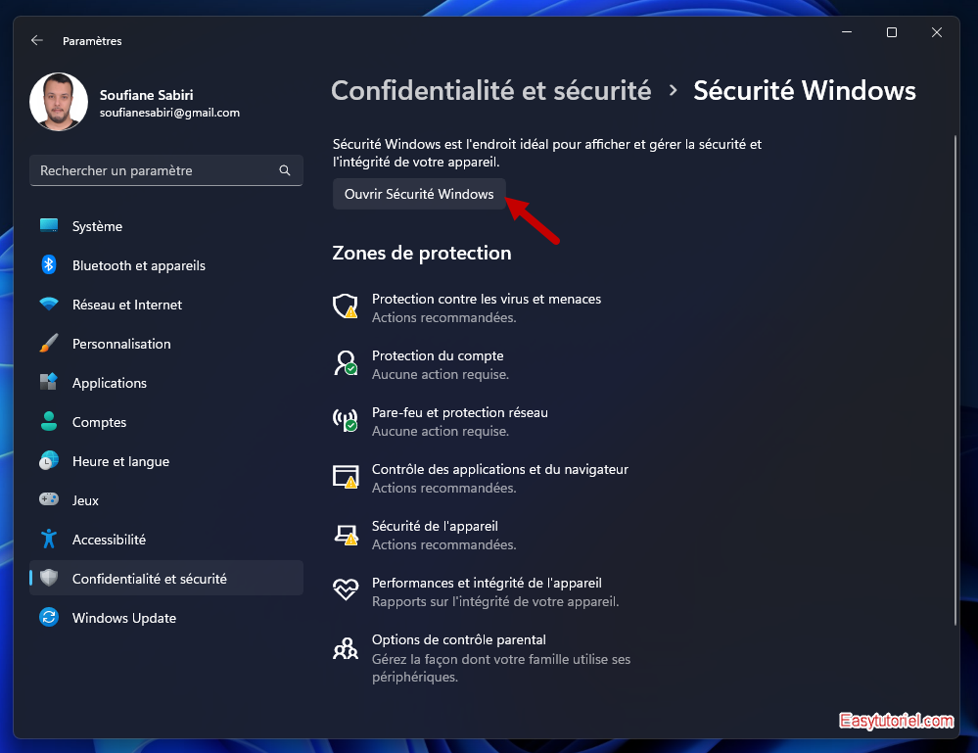978x753 pixels.
Task: Go to Réseau et Internet settings
Action: point(126,305)
